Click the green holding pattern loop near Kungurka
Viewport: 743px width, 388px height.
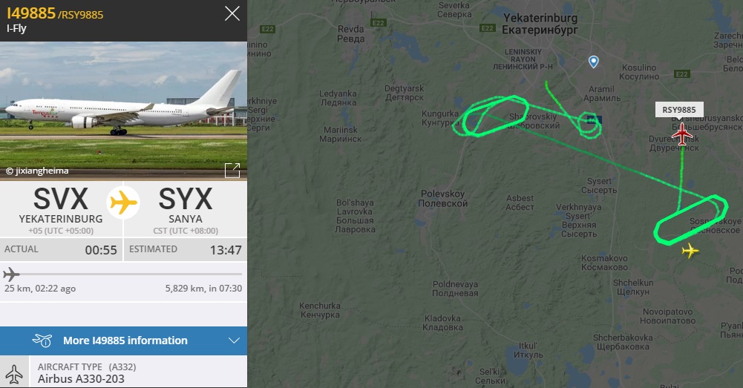pyautogui.click(x=491, y=116)
